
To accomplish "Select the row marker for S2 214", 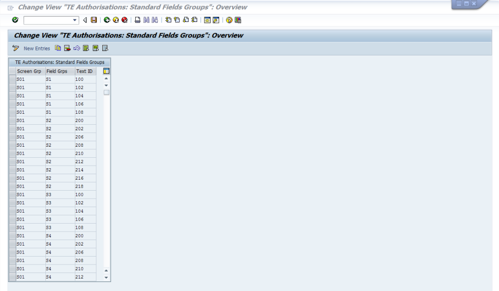I will pyautogui.click(x=12, y=170).
